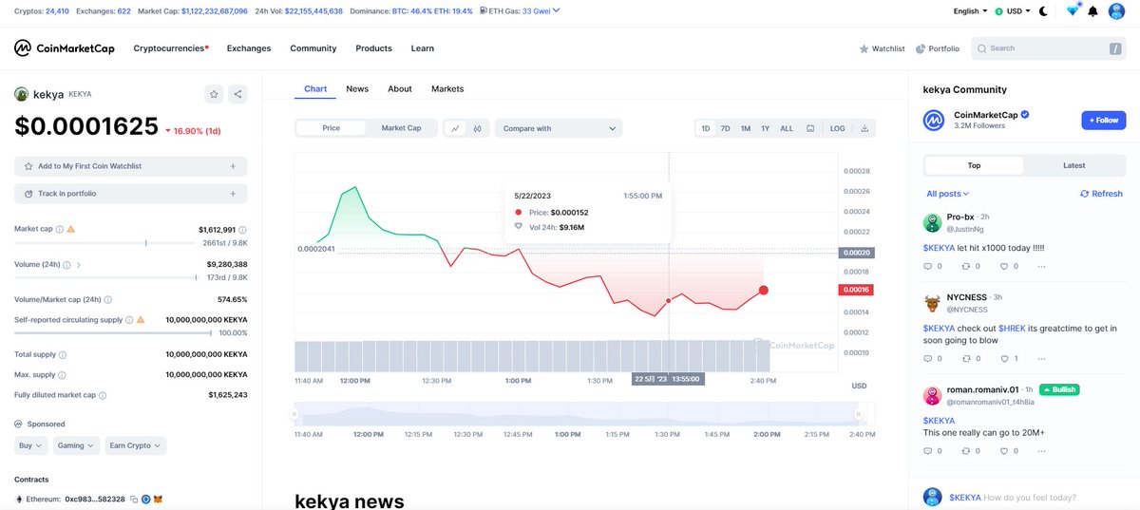Screen dimensions: 1140x510
Task: Open the Portfolio link
Action: [938, 48]
